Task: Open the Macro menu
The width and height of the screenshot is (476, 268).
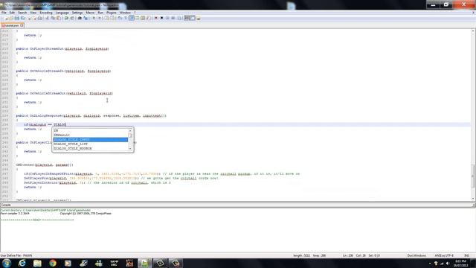Action: pos(90,13)
